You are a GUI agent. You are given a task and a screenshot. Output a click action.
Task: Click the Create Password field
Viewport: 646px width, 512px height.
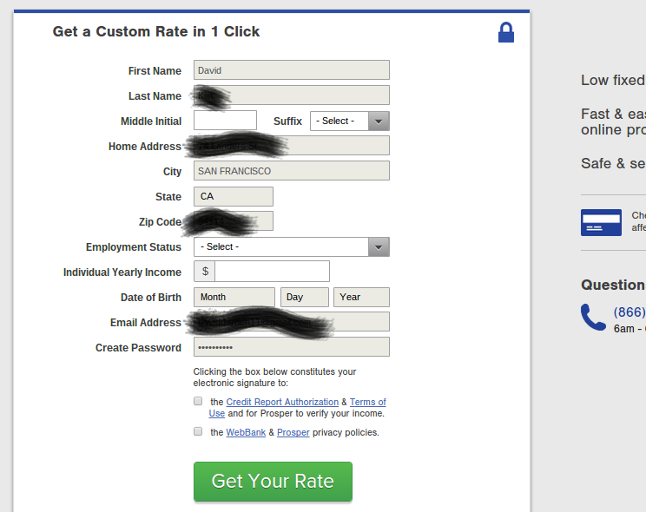pyautogui.click(x=292, y=347)
